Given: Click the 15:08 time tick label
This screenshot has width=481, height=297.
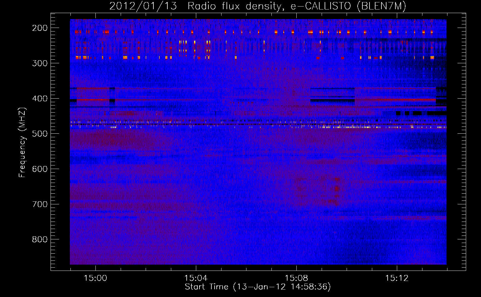Looking at the screenshot, I should pos(296,278).
